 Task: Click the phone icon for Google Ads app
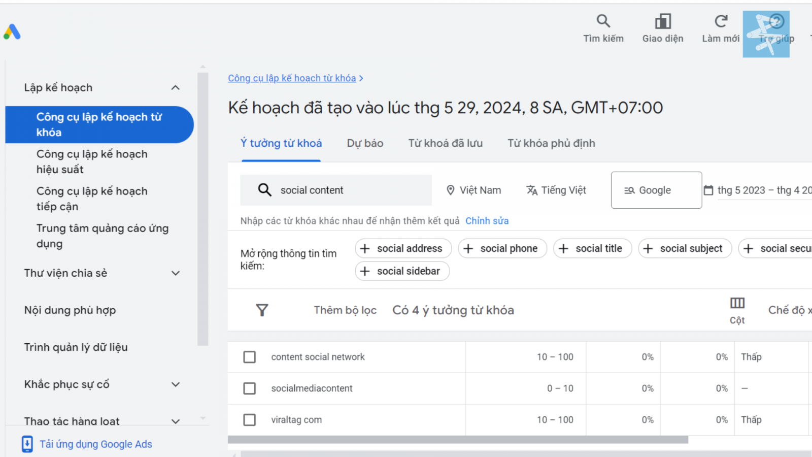pyautogui.click(x=27, y=444)
